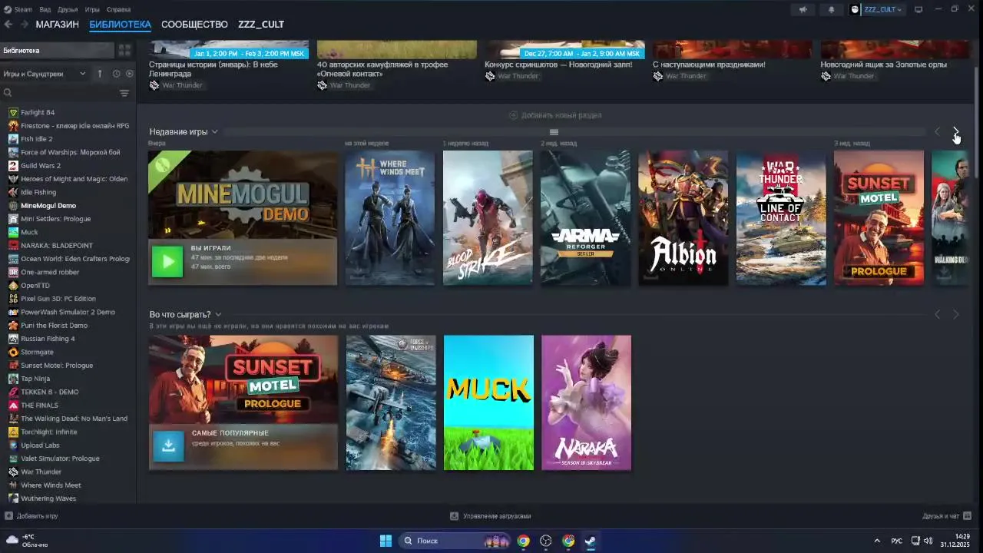The width and height of the screenshot is (983, 553).
Task: Click the Windows taskbar Поиск search box
Action: coord(455,541)
